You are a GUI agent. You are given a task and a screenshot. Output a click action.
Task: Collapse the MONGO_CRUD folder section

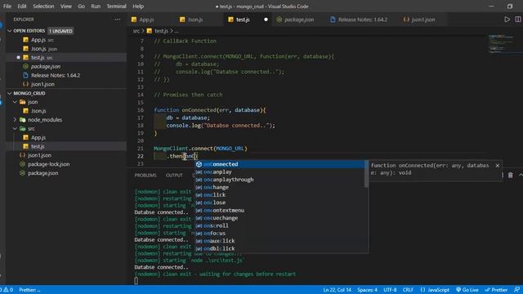pyautogui.click(x=10, y=93)
